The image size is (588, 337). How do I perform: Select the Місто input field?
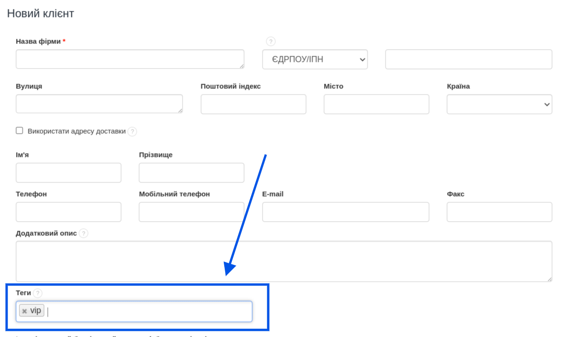click(376, 104)
